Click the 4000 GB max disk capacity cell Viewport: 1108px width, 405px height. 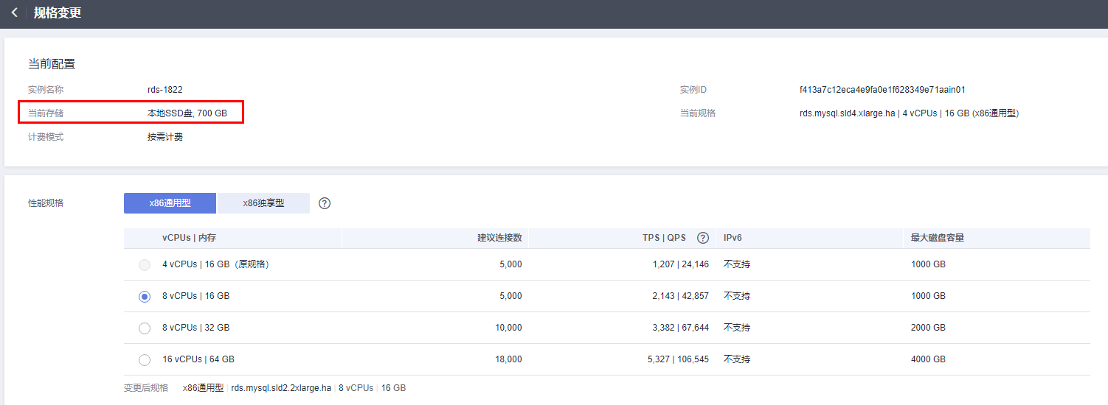(928, 359)
